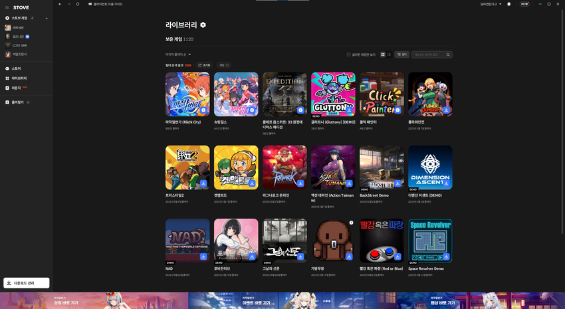Viewport: 565px width, 309px height.
Task: Open the 상점 바로 가기 banner
Action: tap(94, 301)
